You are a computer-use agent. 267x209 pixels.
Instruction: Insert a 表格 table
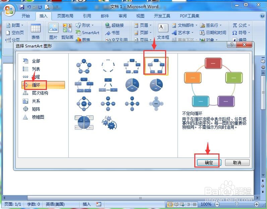[x=36, y=32]
